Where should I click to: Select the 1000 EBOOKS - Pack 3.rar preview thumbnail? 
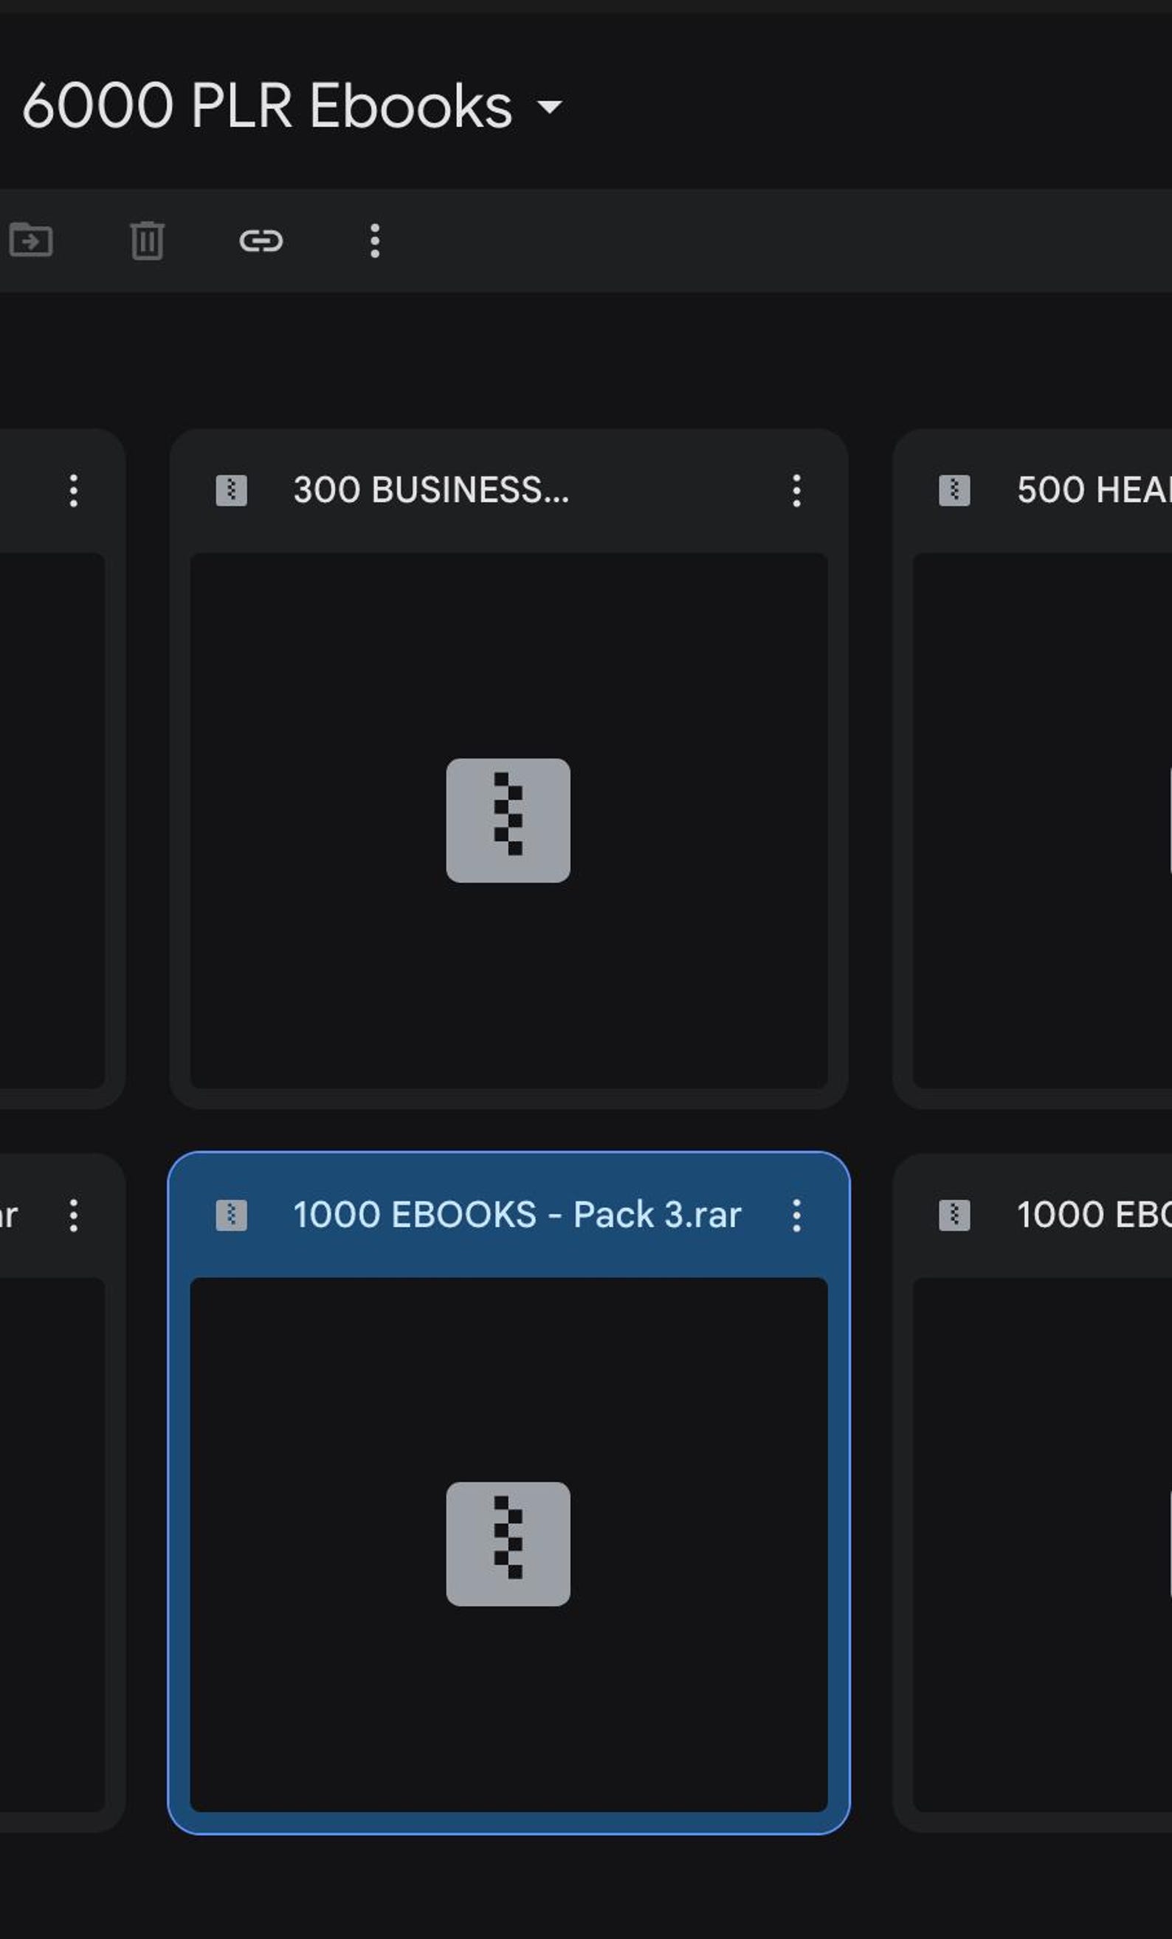509,1545
